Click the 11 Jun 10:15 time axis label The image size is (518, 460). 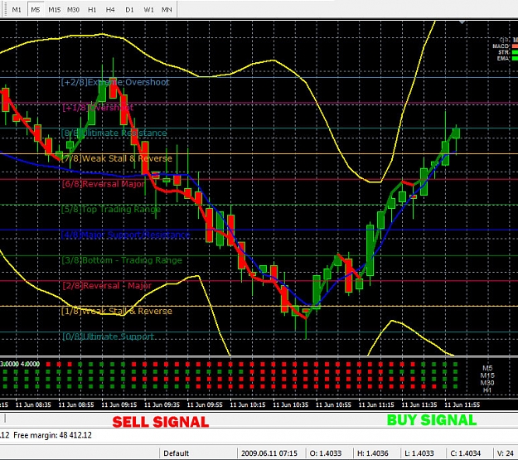248,404
